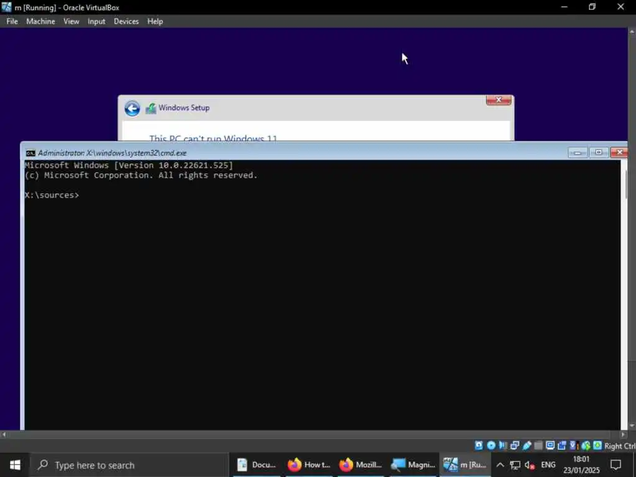Click the display monitor indicator icon
The width and height of the screenshot is (636, 477).
[x=550, y=445]
